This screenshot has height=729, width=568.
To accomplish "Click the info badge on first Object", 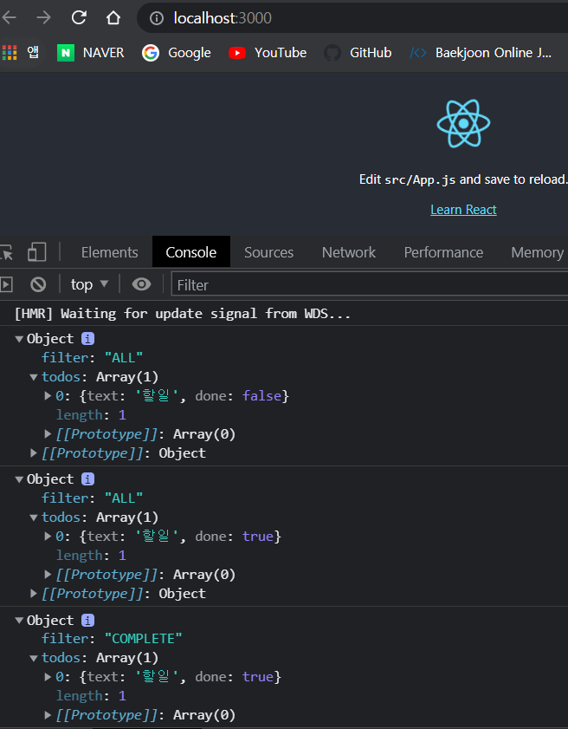I will pos(87,338).
